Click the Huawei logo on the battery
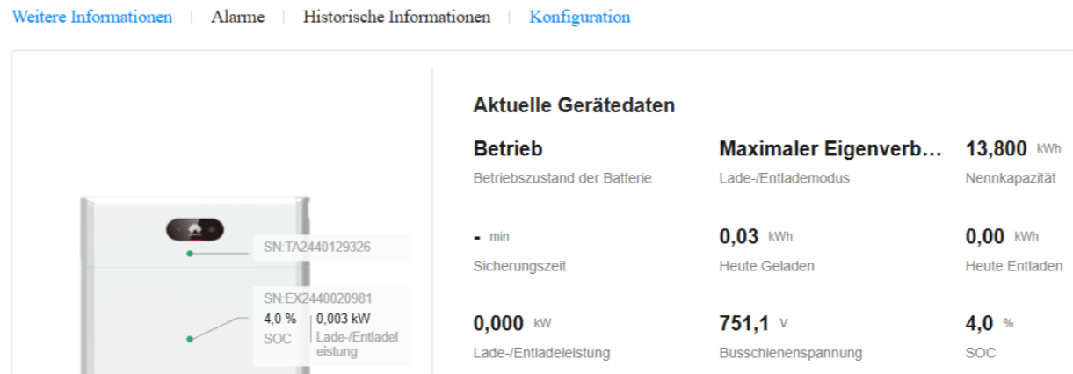The width and height of the screenshot is (1073, 374). pos(194,231)
